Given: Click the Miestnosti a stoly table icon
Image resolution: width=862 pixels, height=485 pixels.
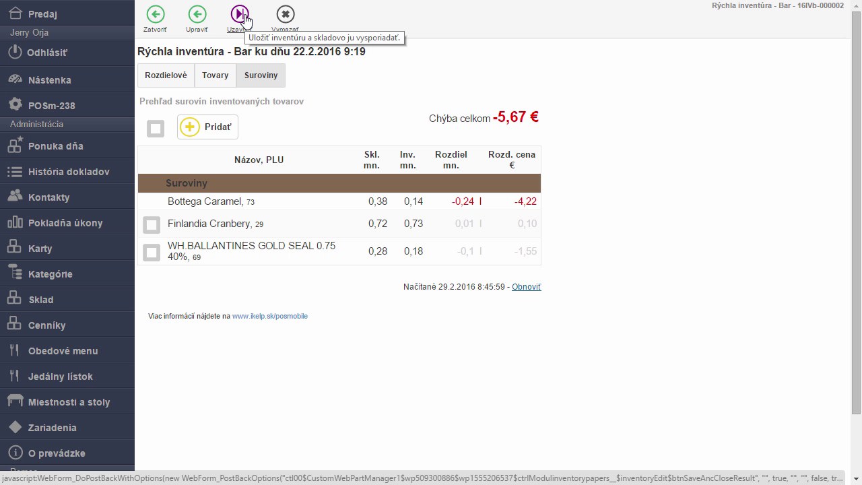Looking at the screenshot, I should (x=15, y=401).
